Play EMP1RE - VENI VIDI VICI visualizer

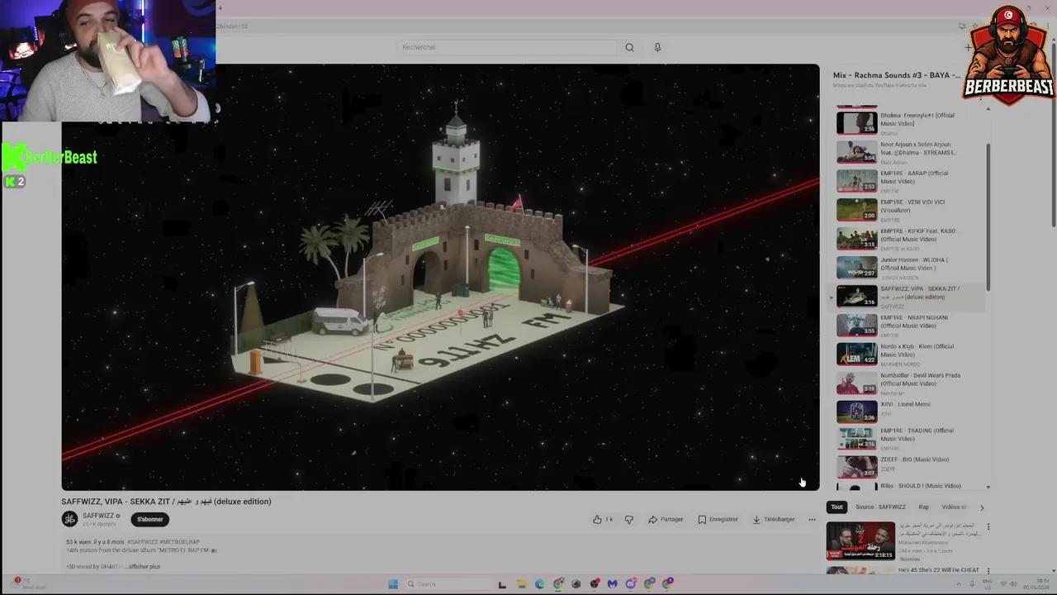click(908, 210)
